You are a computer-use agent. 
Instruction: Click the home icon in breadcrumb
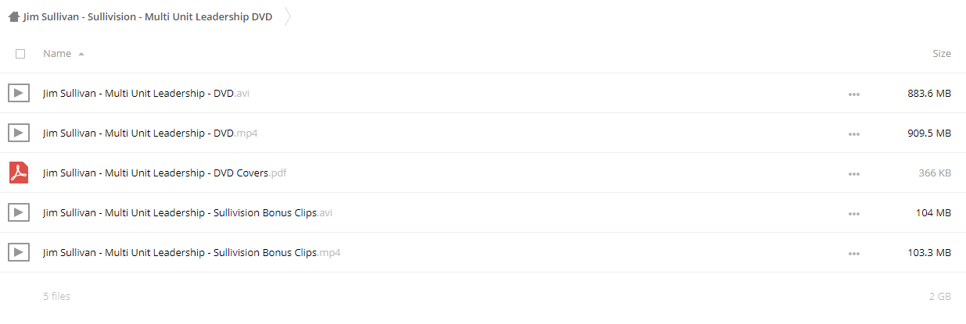pyautogui.click(x=14, y=16)
